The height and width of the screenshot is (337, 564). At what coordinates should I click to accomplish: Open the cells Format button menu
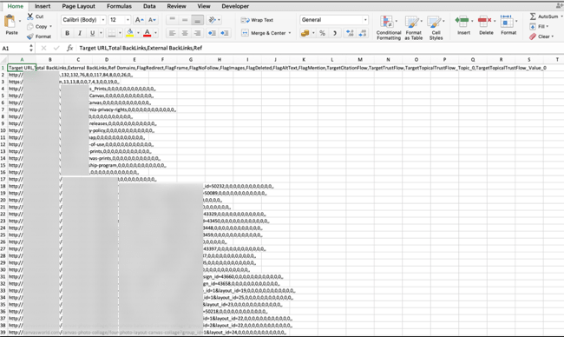click(508, 25)
